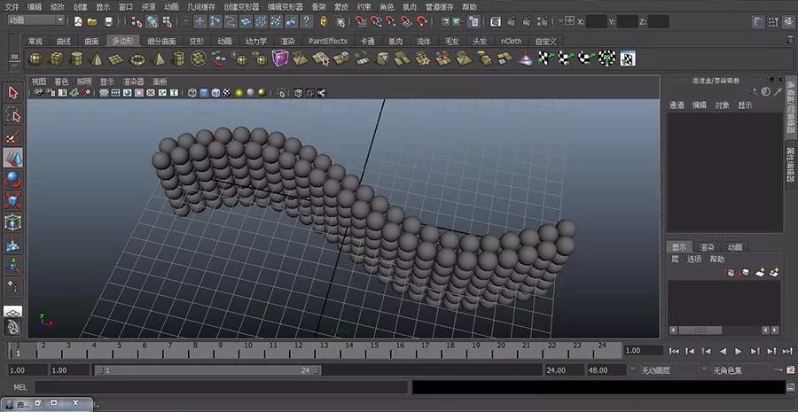
Task: Choose the Rotate tool sphere icon
Action: pos(13,180)
